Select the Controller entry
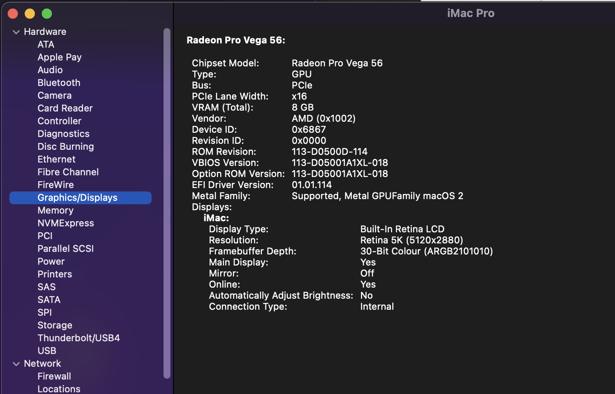The height and width of the screenshot is (394, 615). click(x=59, y=121)
